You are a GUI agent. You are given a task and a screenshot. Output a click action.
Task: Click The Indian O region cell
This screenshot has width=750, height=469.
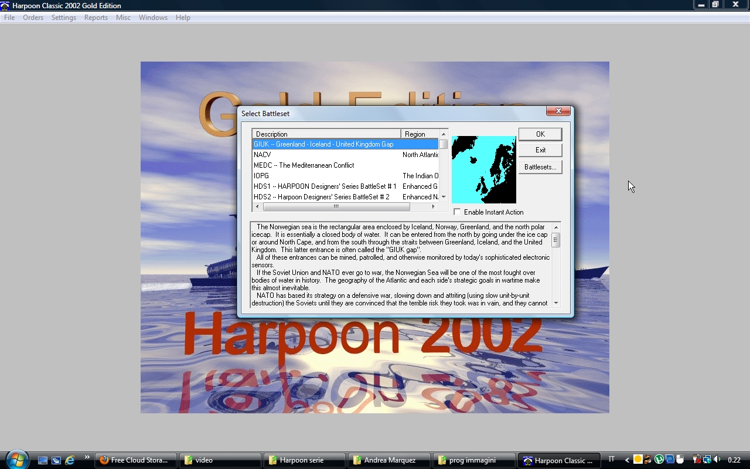coord(420,176)
